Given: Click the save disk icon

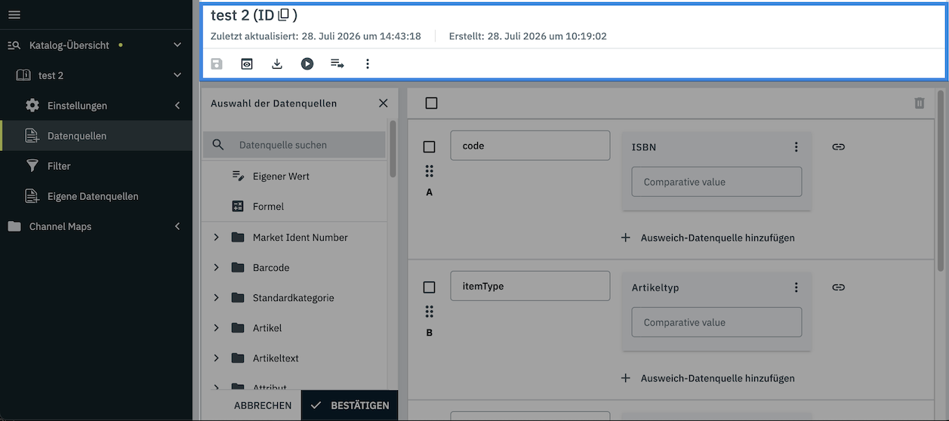Looking at the screenshot, I should point(217,64).
